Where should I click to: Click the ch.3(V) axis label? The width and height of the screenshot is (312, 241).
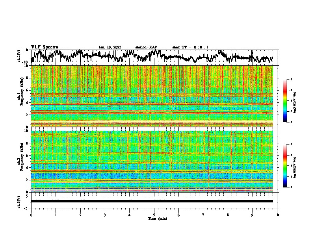[19, 202]
